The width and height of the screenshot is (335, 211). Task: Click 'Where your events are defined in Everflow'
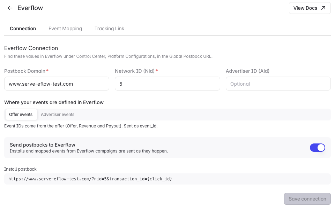[54, 102]
